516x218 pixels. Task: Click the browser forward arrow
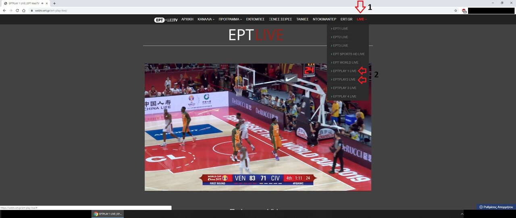(11, 10)
